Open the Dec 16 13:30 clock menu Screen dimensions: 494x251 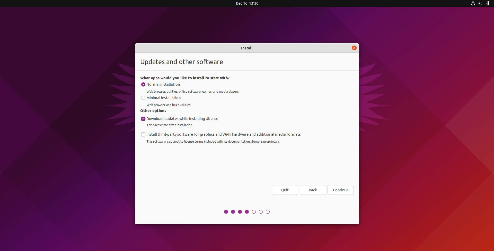247,3
